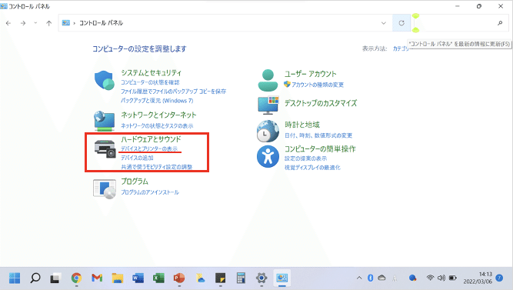Open Task View on the taskbar
This screenshot has width=513, height=290.
[x=55, y=278]
